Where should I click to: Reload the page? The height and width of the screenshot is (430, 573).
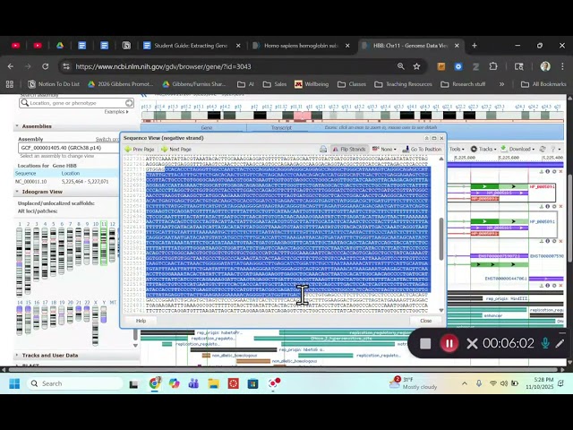(46, 66)
